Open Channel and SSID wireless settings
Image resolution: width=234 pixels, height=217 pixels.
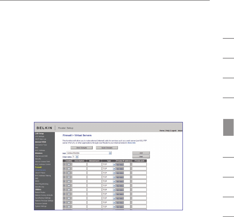click(x=41, y=156)
